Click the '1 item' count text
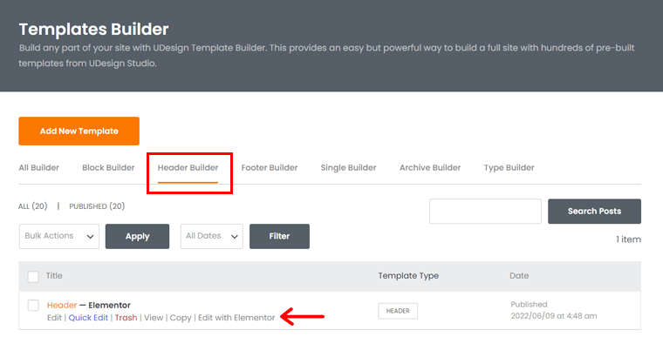663x337 pixels. click(628, 239)
